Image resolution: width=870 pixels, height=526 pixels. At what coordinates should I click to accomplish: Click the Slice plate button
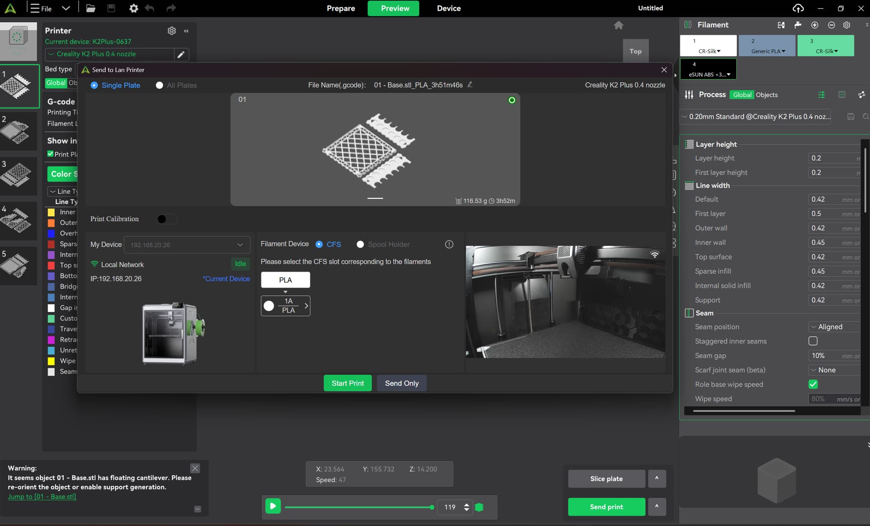click(606, 478)
